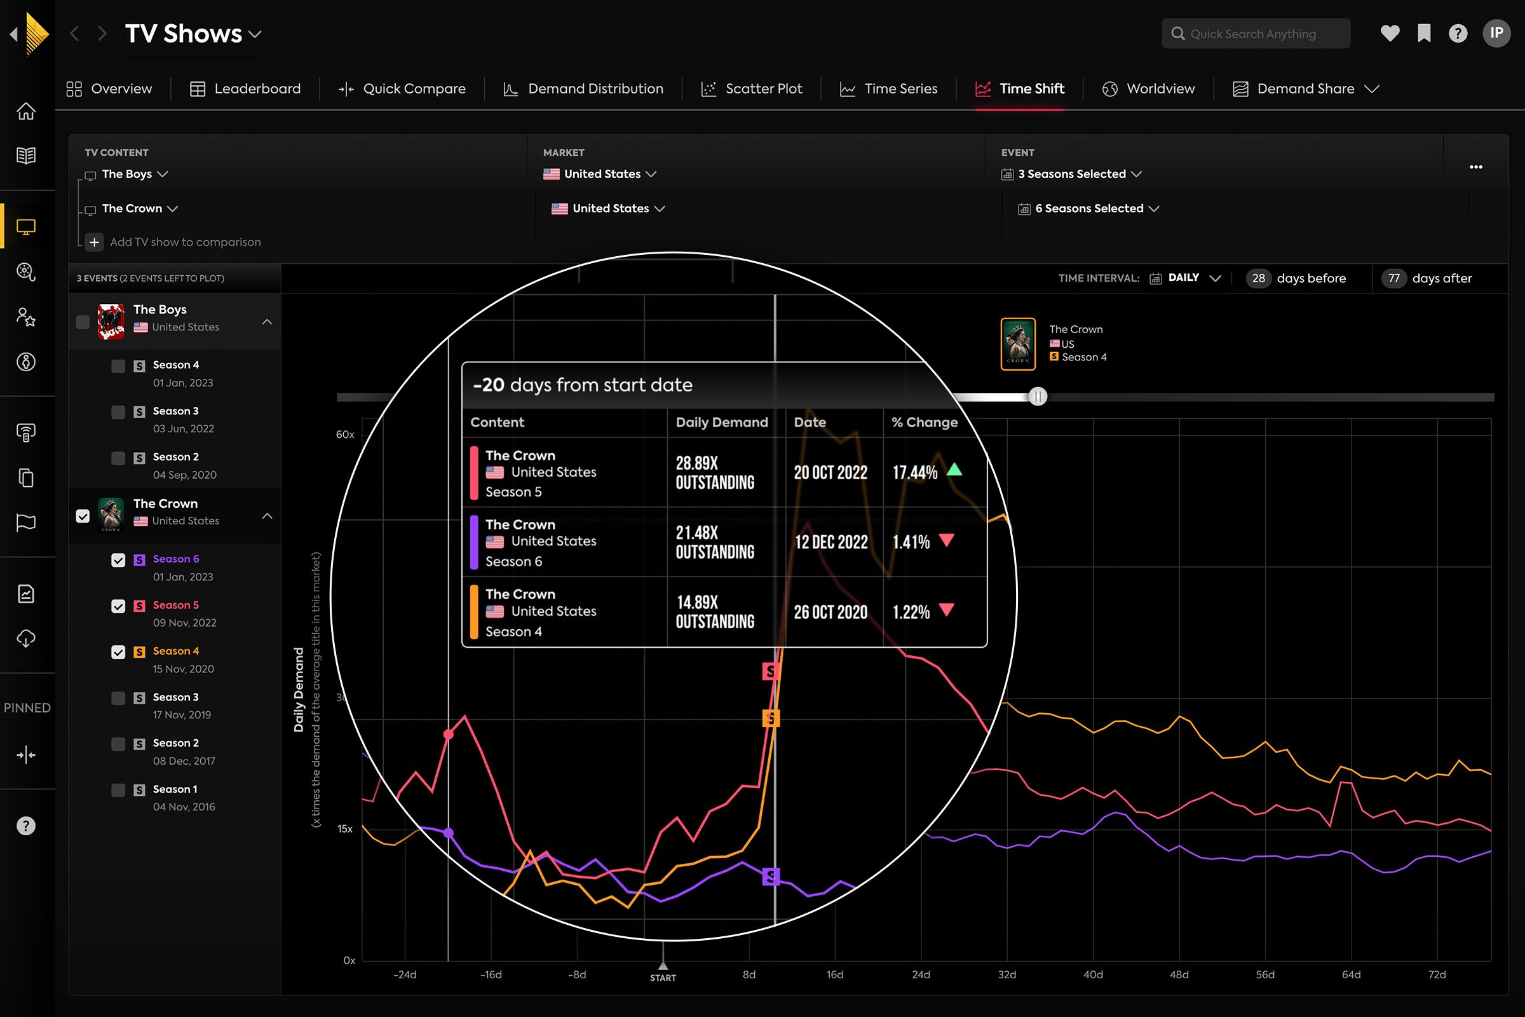Collapse The Crown season list
This screenshot has width=1525, height=1017.
[x=267, y=516]
